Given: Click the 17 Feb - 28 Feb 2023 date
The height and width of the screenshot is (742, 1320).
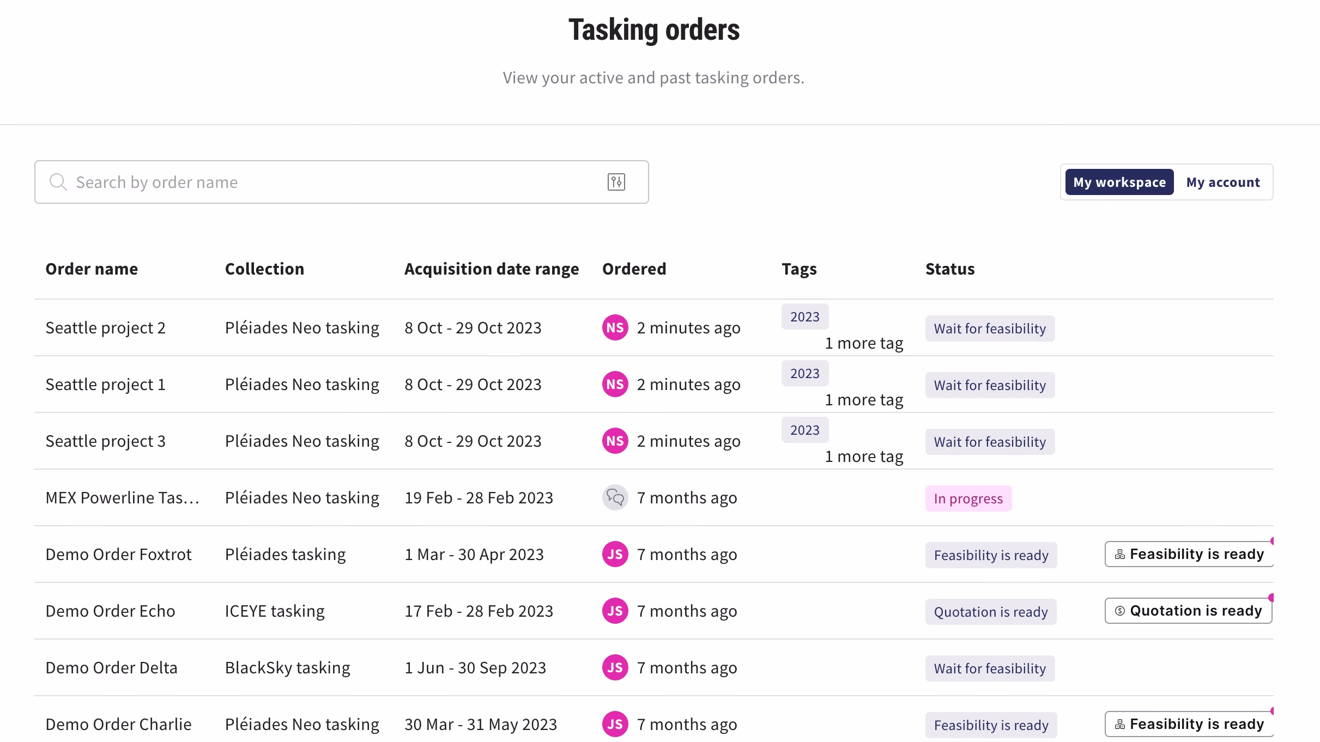Looking at the screenshot, I should pos(479,611).
